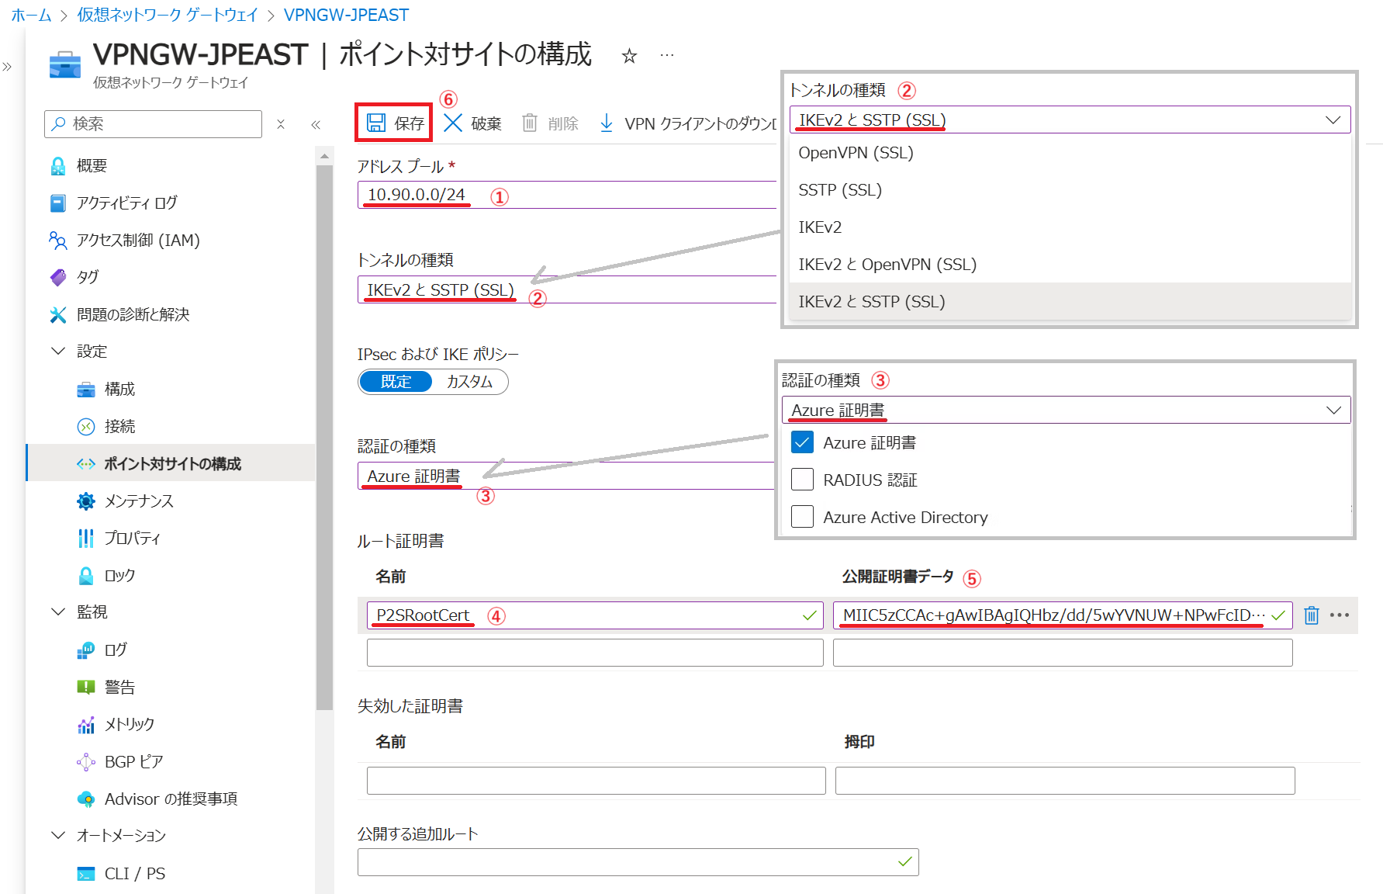Click inside the sidebar search (検索) box
This screenshot has height=894, width=1383.
pos(154,124)
